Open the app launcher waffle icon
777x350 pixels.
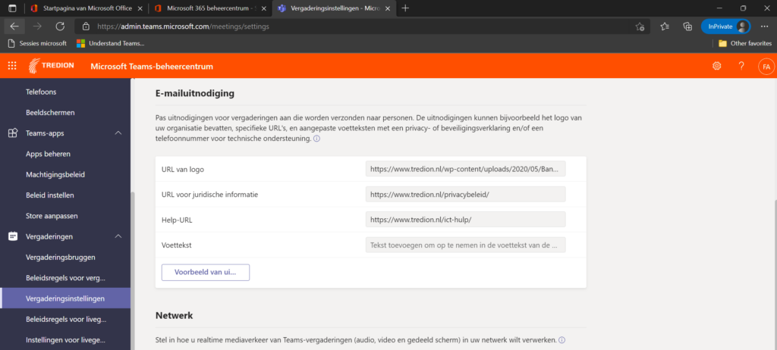click(x=12, y=66)
